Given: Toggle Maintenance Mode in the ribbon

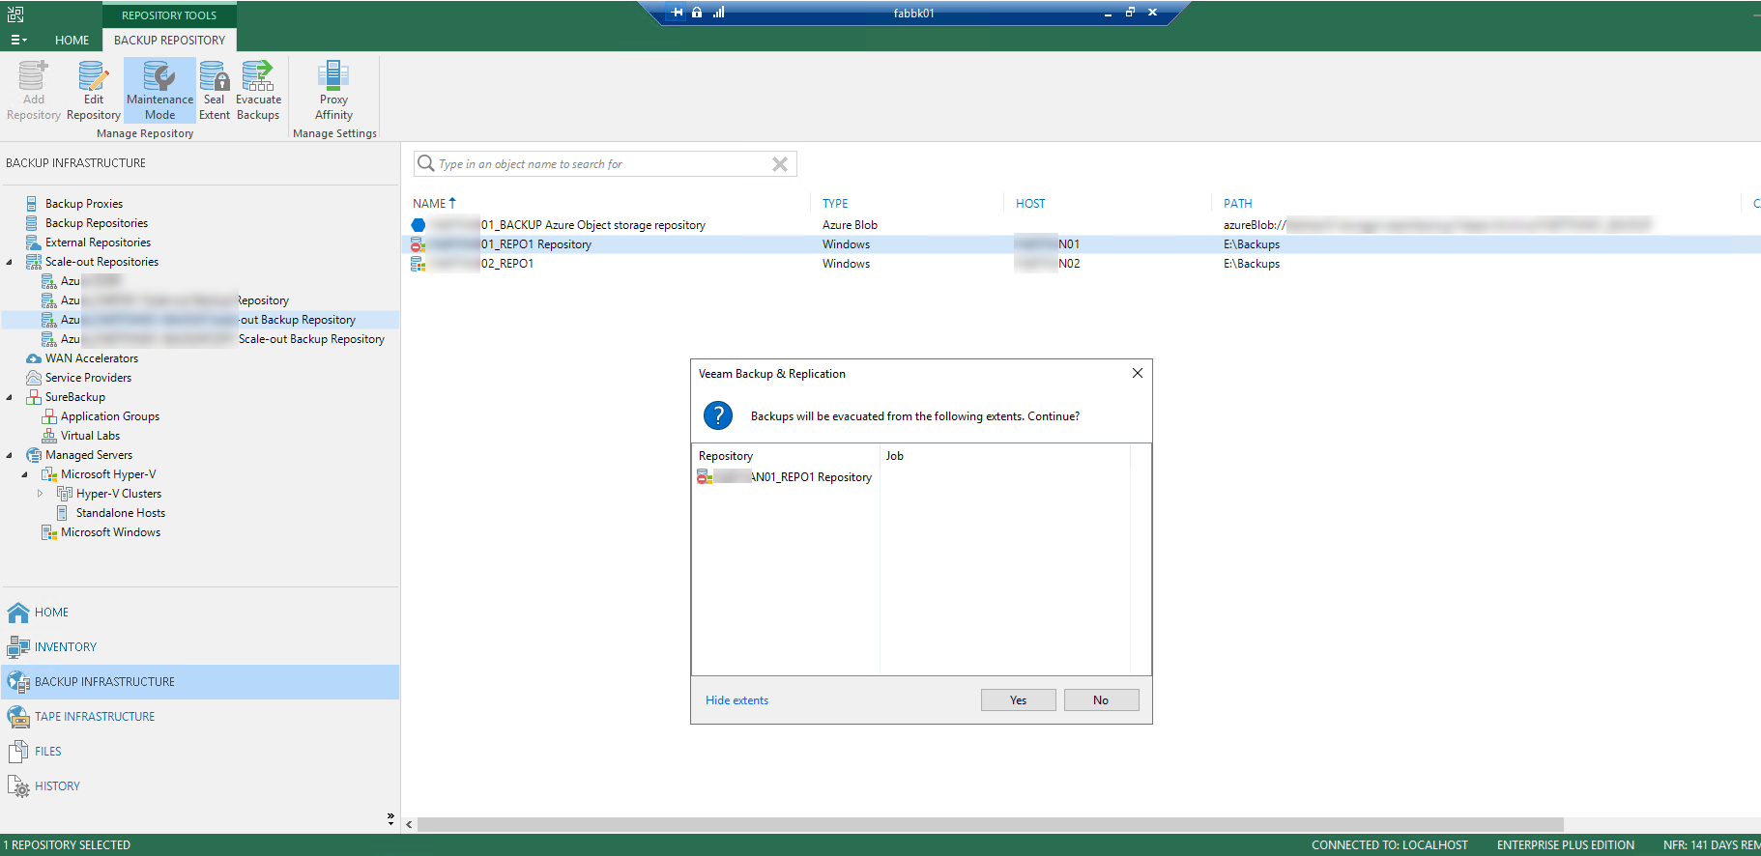Looking at the screenshot, I should tap(159, 91).
